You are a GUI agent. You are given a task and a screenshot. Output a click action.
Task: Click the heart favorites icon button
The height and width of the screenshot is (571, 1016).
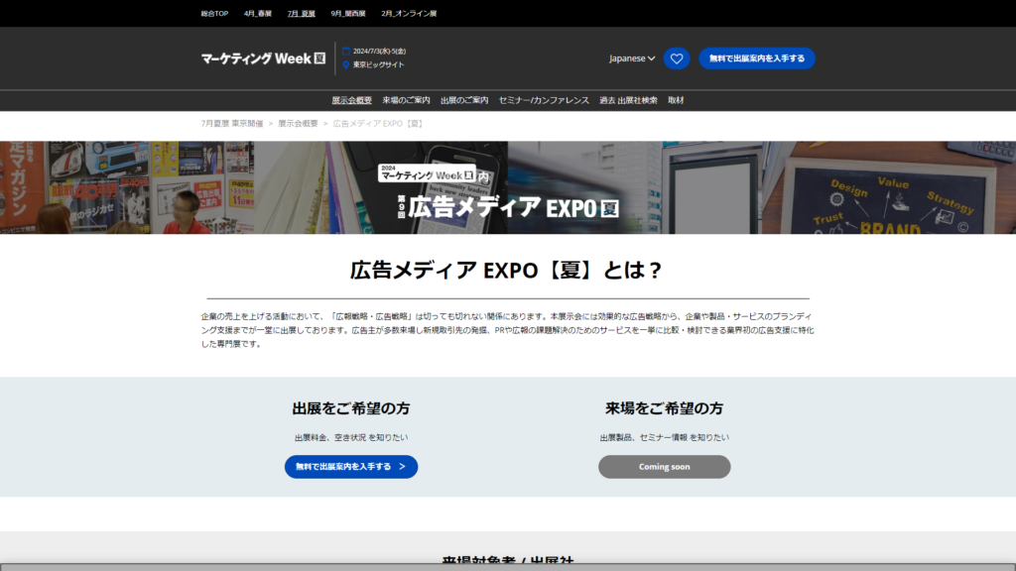coord(677,58)
